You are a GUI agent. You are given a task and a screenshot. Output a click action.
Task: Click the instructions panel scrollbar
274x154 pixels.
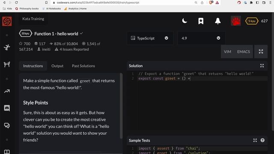tap(121, 106)
